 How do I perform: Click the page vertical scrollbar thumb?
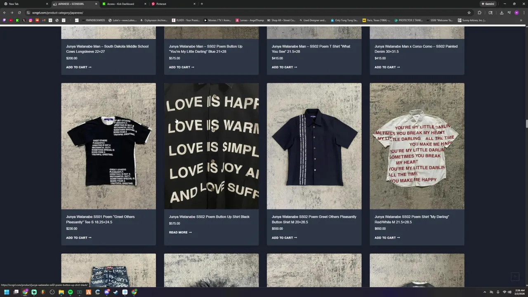coord(526,124)
